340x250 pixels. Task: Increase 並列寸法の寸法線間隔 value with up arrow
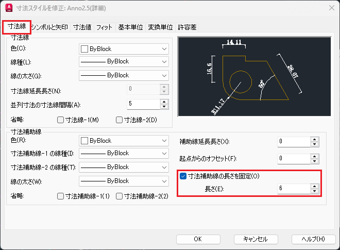[x=164, y=102]
